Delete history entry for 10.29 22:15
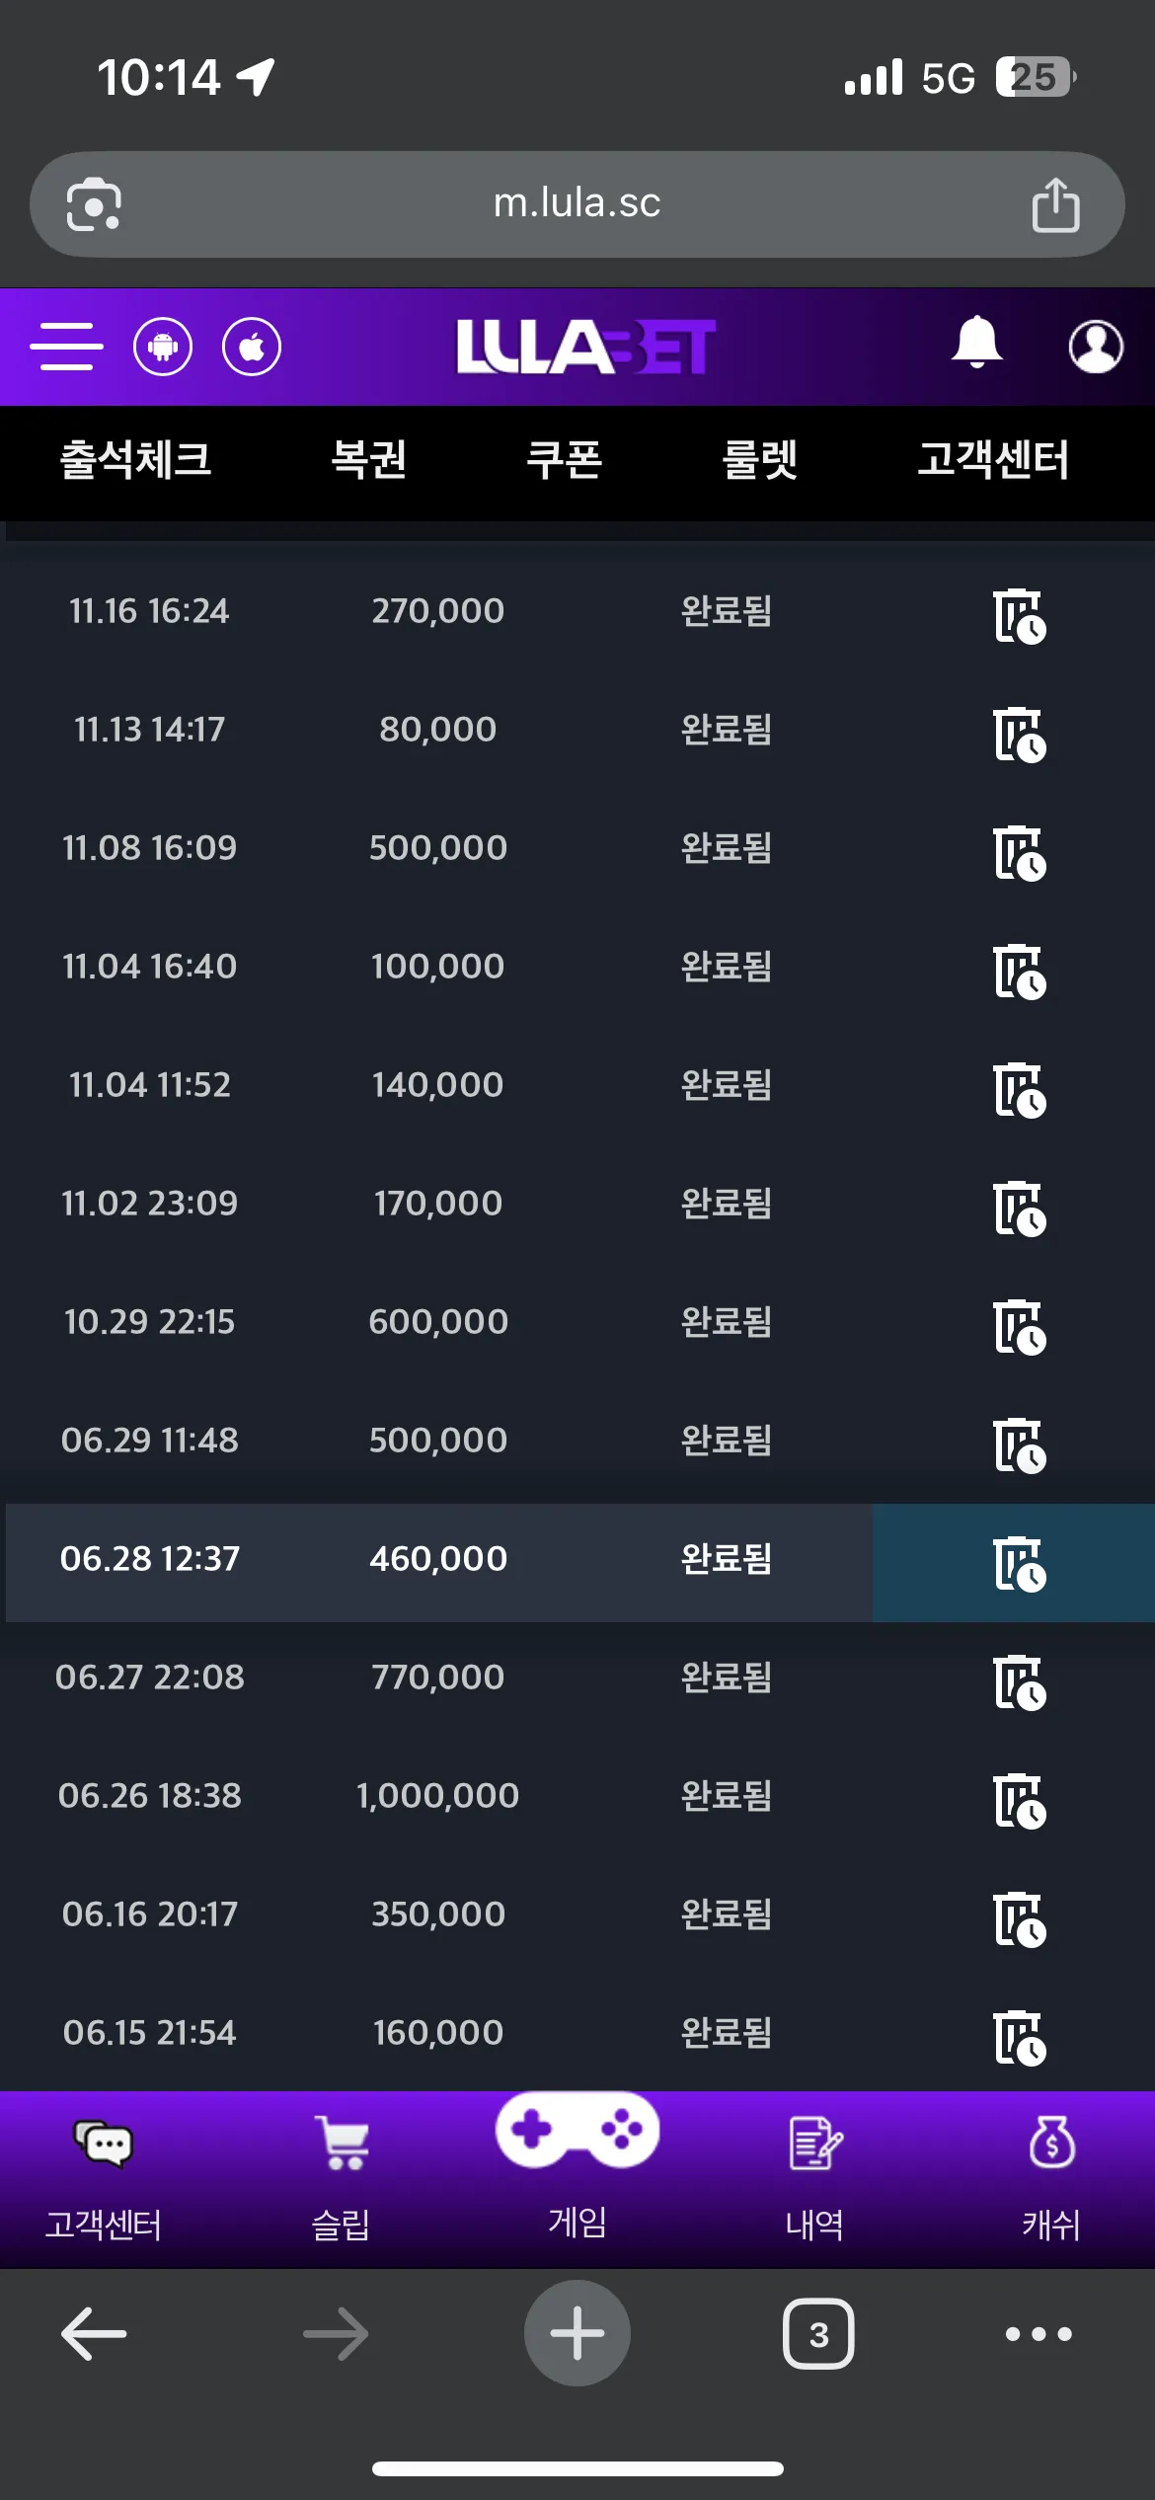 [1019, 1326]
